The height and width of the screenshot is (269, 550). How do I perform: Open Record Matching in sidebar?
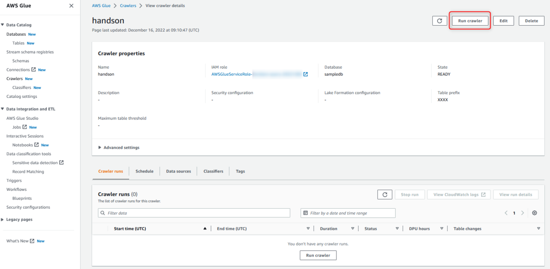(x=28, y=172)
